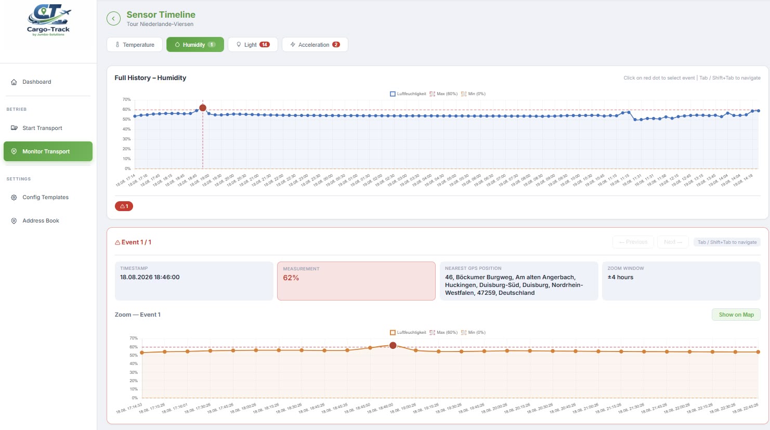
Task: Click the Monitor Transport pin icon
Action: [14, 151]
